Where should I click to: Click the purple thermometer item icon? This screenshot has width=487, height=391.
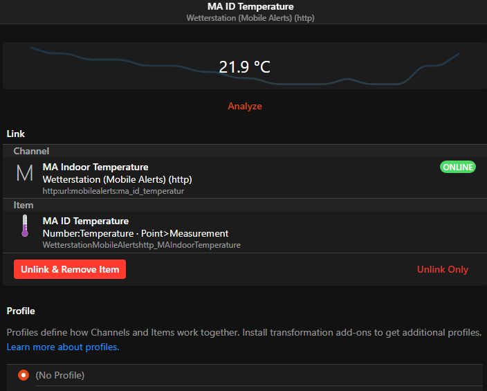point(25,226)
